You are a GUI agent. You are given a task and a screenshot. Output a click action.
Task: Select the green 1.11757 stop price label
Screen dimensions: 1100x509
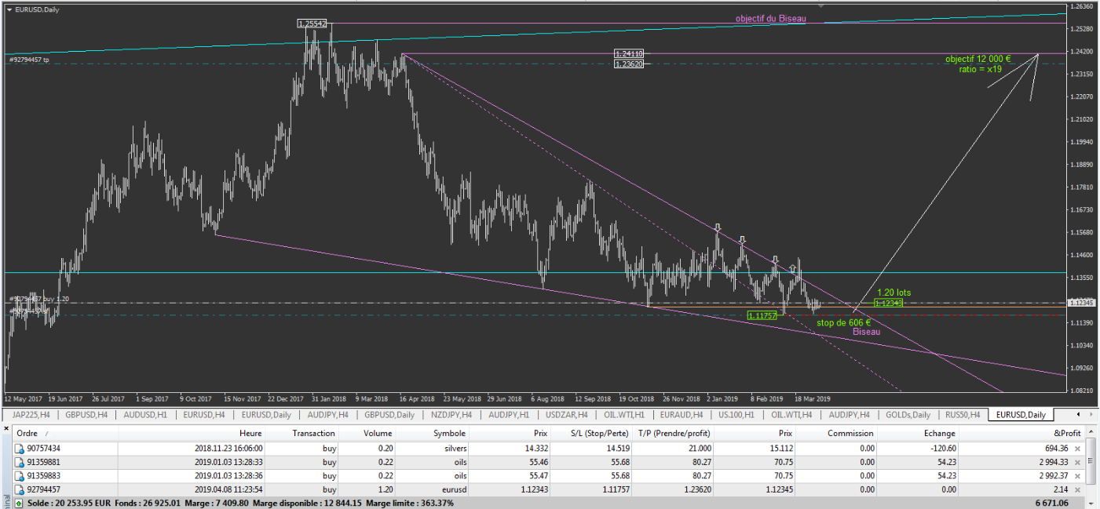(762, 315)
